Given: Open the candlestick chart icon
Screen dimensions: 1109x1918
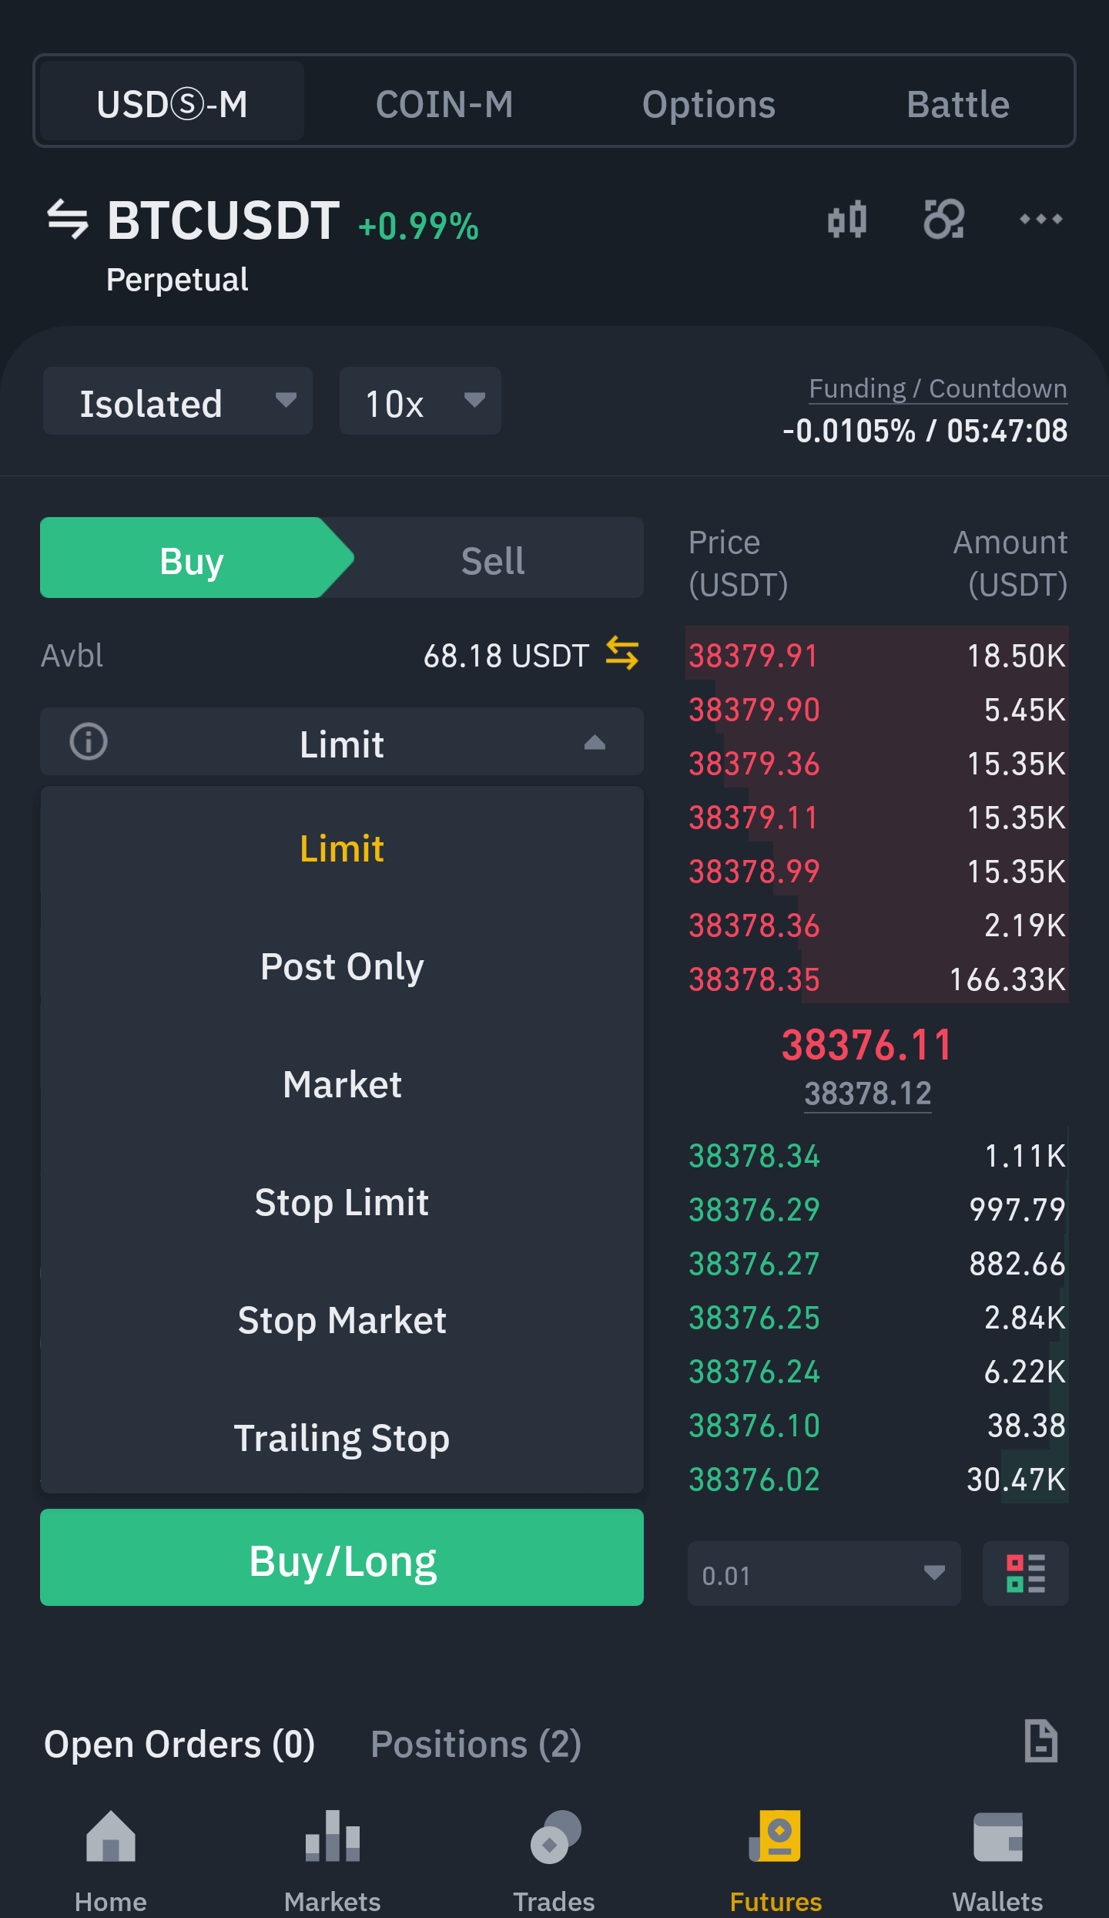Looking at the screenshot, I should click(x=847, y=220).
